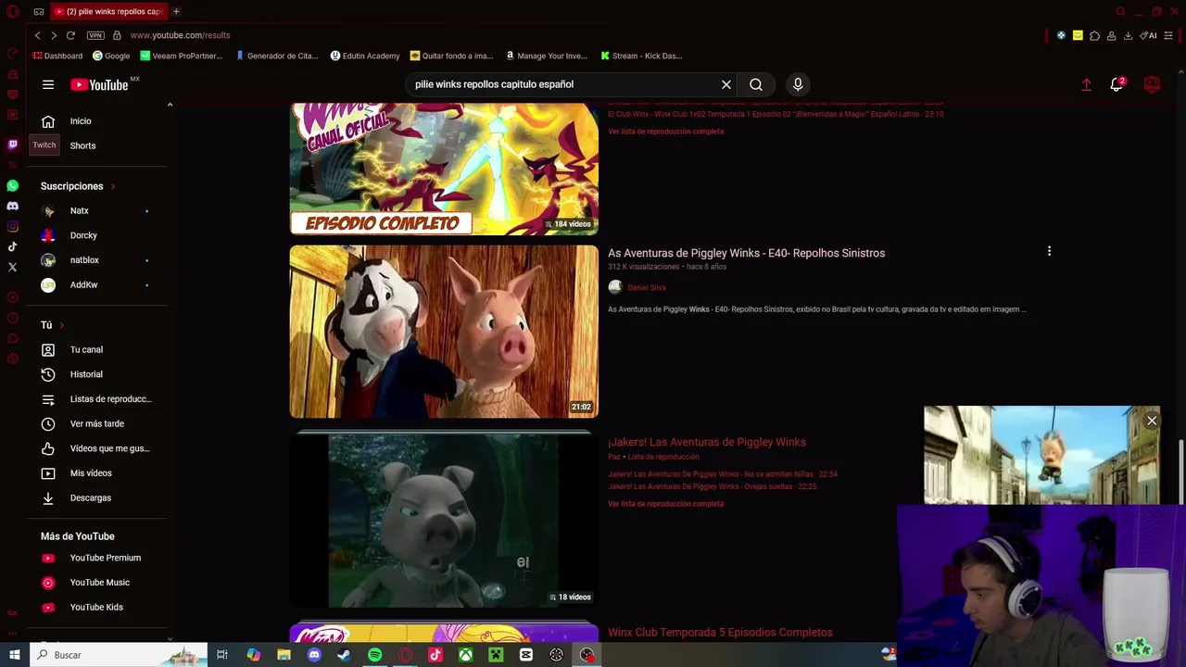Open YouTube Kids in the sidebar

tap(96, 607)
